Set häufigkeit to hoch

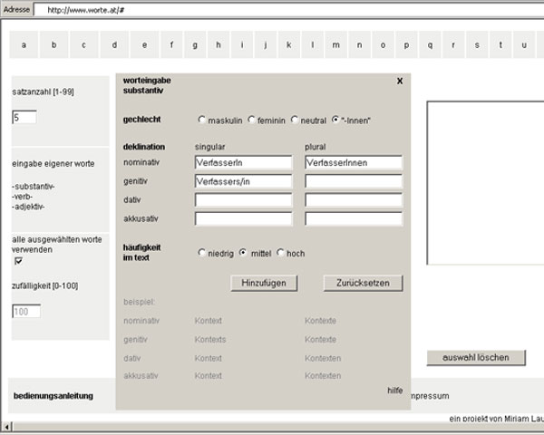(x=280, y=253)
